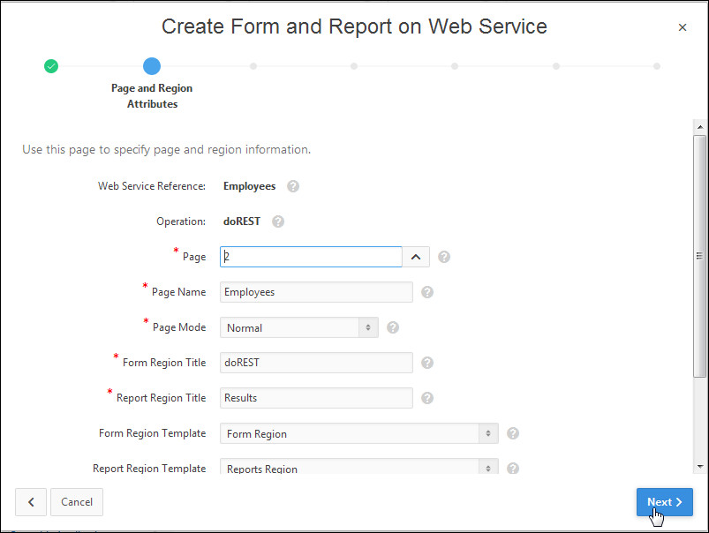Image resolution: width=709 pixels, height=533 pixels.
Task: Click the completed first wizard step checkmark
Action: [x=51, y=66]
